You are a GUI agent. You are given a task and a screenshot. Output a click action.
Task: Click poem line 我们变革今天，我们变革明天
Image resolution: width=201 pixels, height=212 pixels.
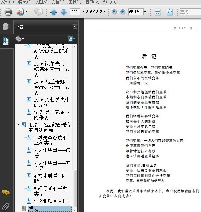point(149,68)
